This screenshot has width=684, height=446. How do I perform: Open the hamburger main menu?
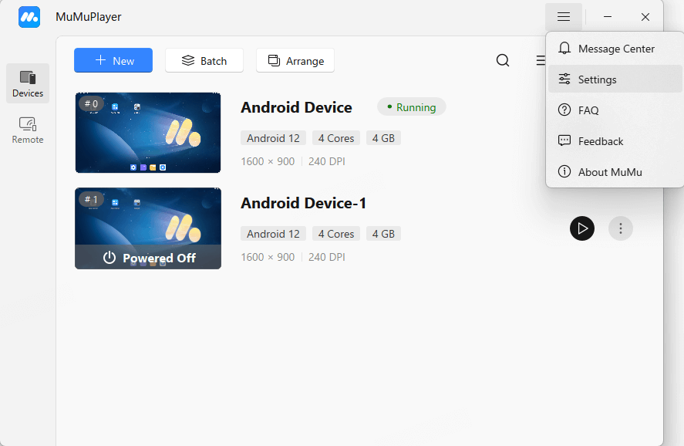564,17
